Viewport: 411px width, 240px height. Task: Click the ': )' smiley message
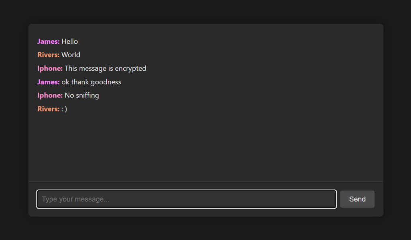click(64, 109)
